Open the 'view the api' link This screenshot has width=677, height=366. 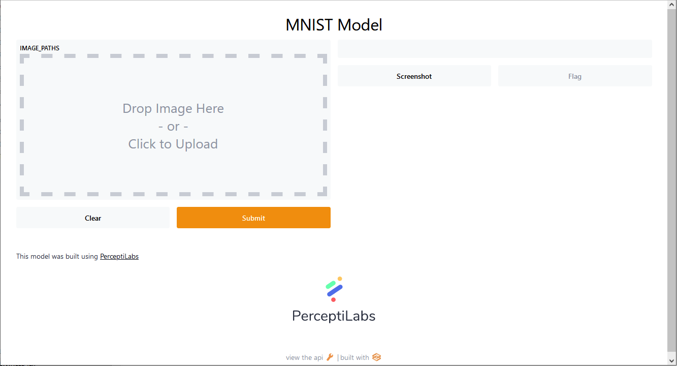[304, 357]
